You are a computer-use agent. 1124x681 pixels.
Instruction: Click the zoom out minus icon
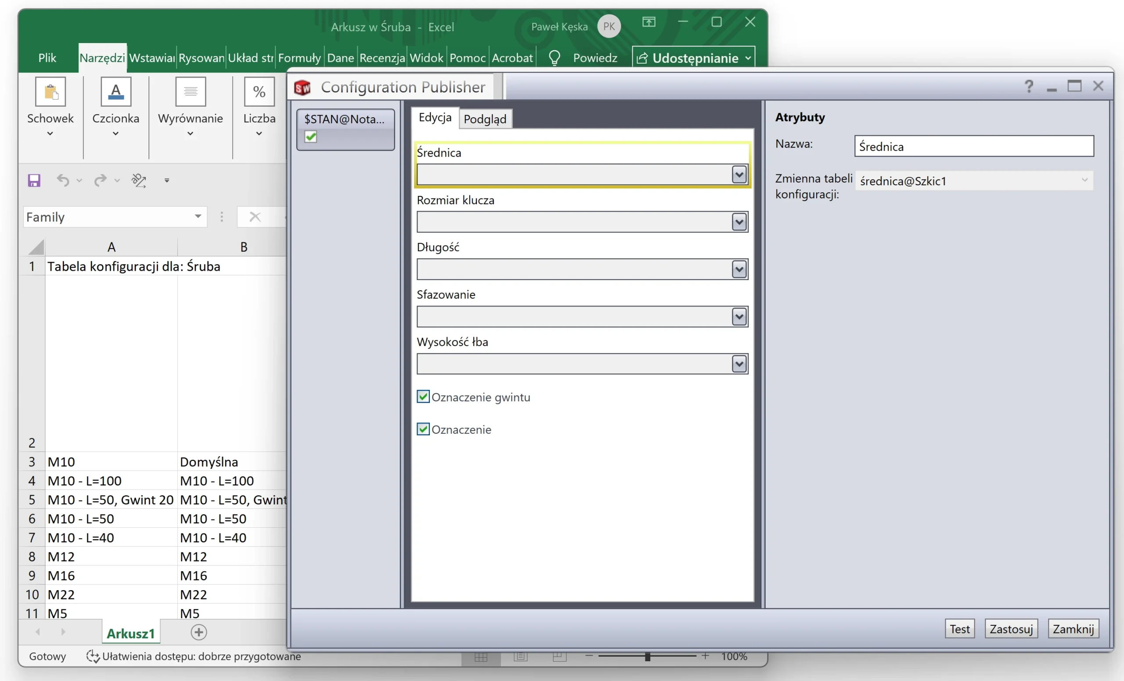(x=589, y=656)
